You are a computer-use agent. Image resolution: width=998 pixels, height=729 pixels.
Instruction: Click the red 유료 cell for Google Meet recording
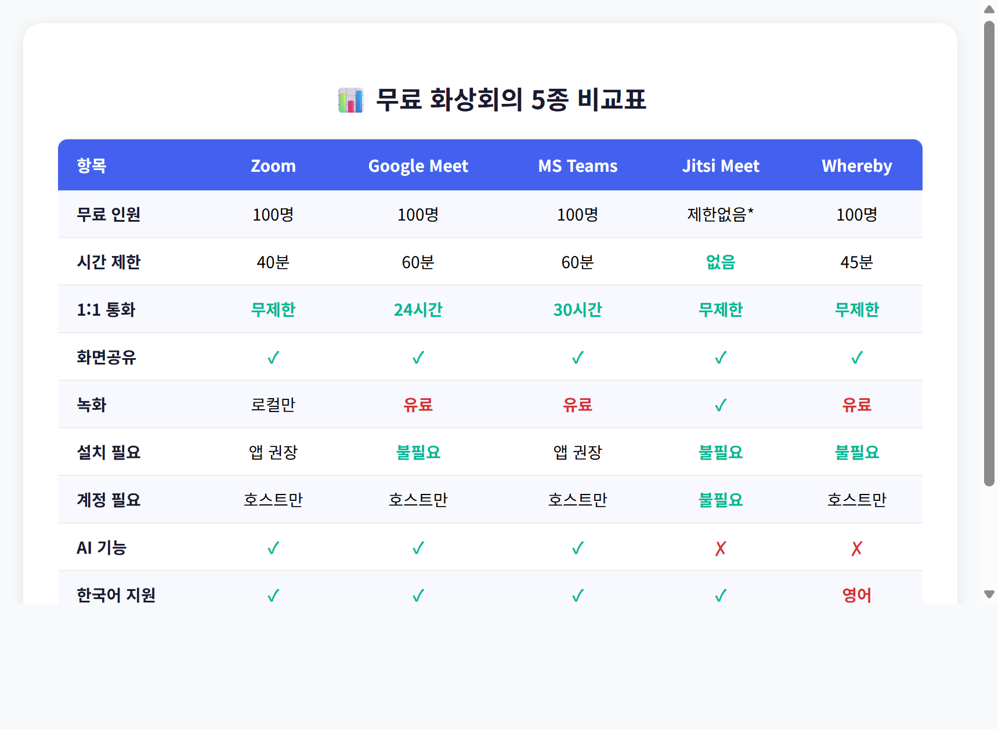tap(418, 405)
